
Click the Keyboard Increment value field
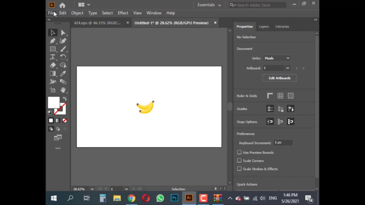(283, 143)
